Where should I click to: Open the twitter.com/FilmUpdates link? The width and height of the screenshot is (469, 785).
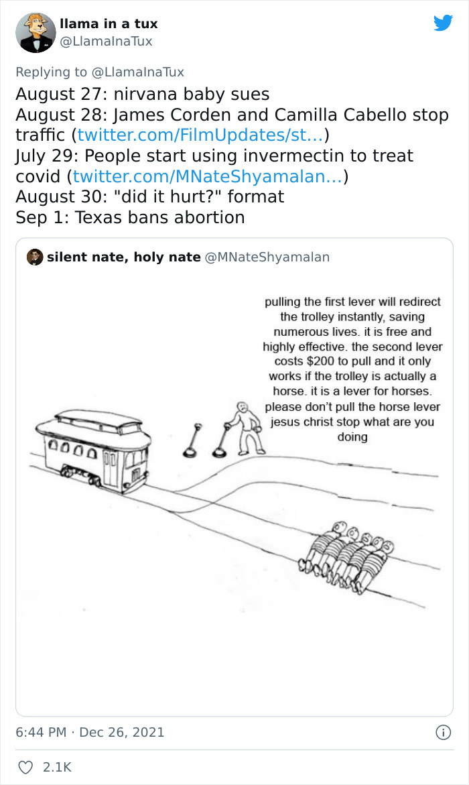point(201,135)
